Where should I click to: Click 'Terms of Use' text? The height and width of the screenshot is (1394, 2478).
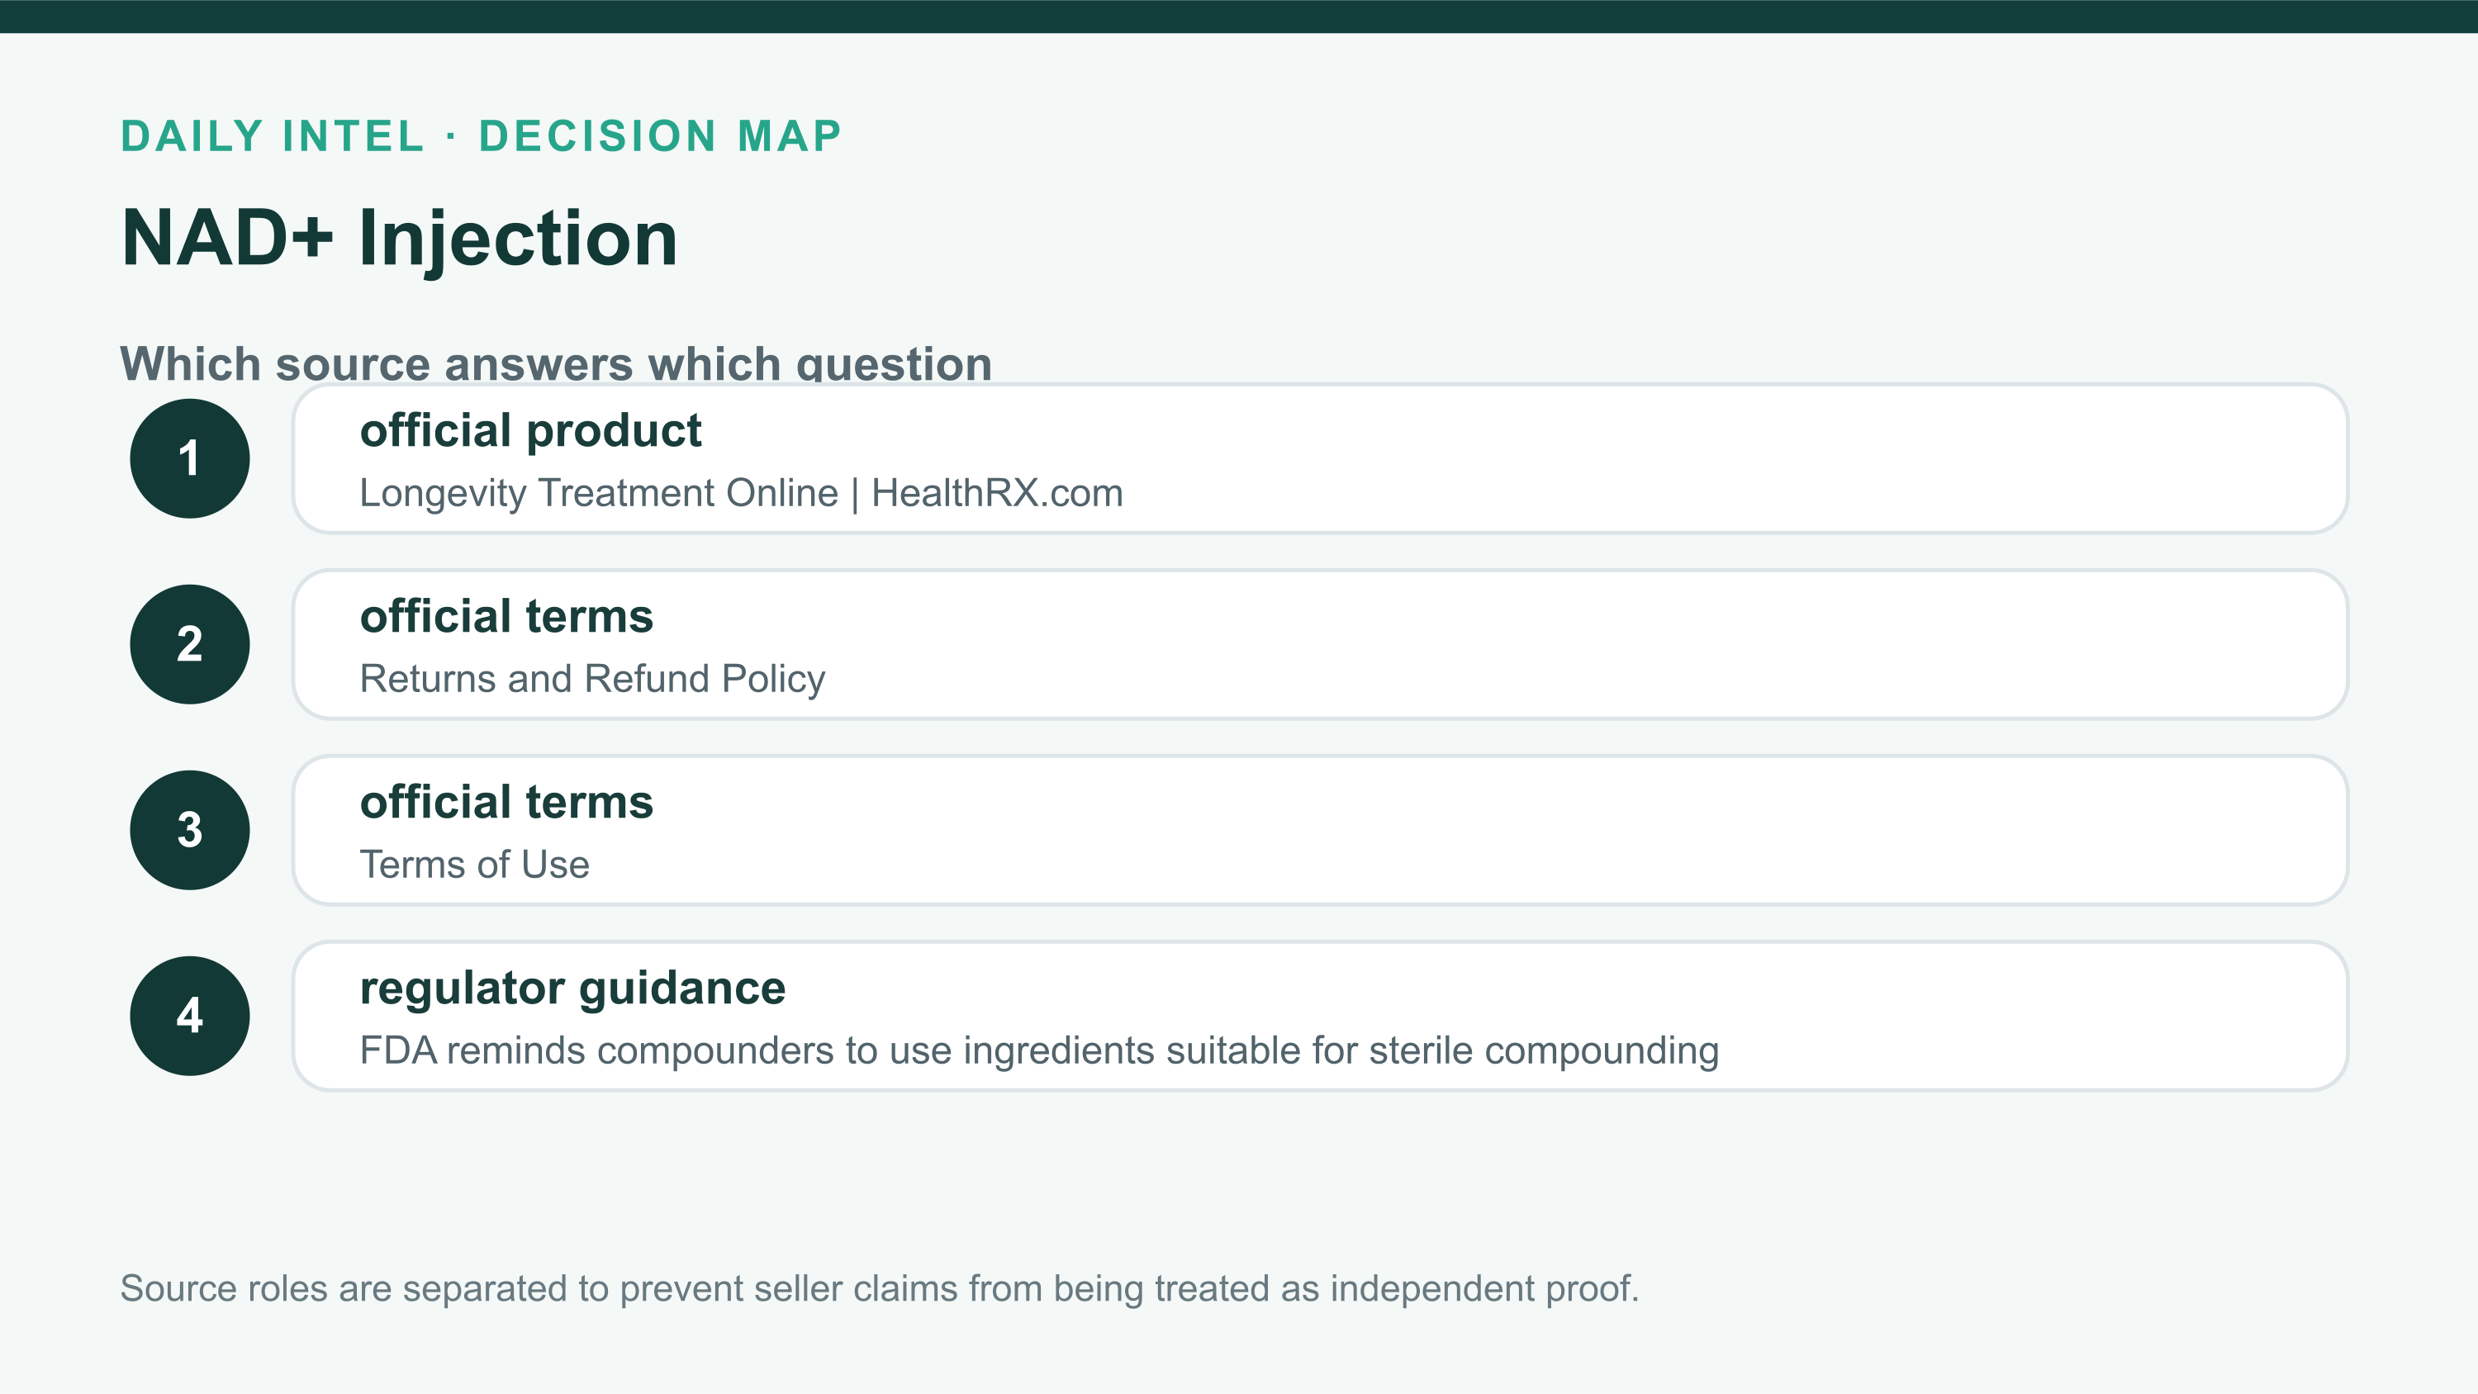click(x=474, y=865)
